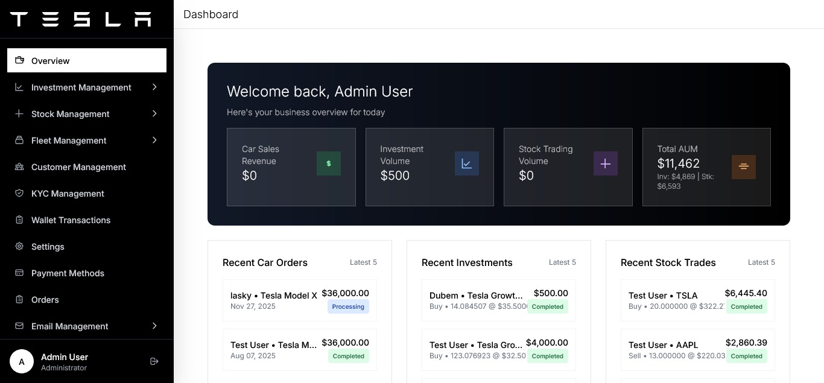Open the Overview menu item
824x383 pixels.
(x=87, y=60)
